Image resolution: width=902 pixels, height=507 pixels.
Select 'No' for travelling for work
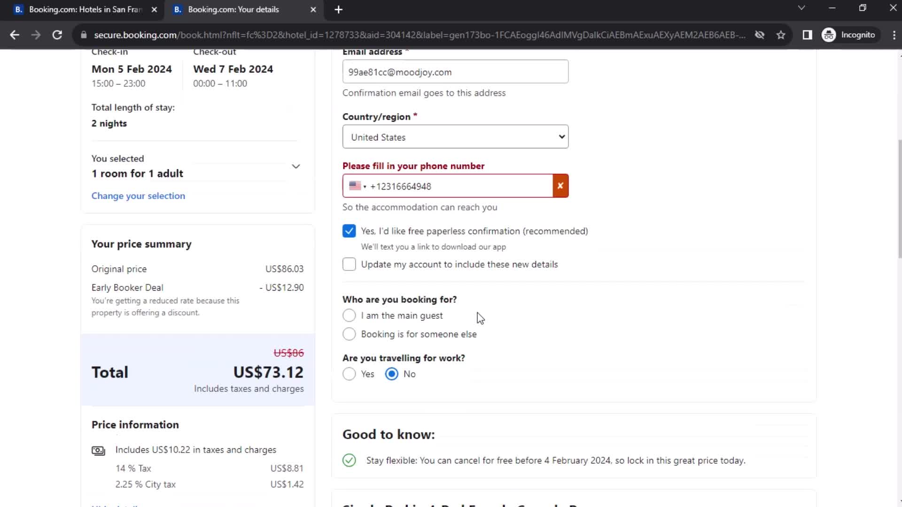tap(392, 374)
